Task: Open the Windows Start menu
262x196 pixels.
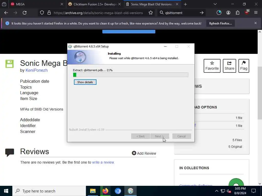Action: [6, 191]
